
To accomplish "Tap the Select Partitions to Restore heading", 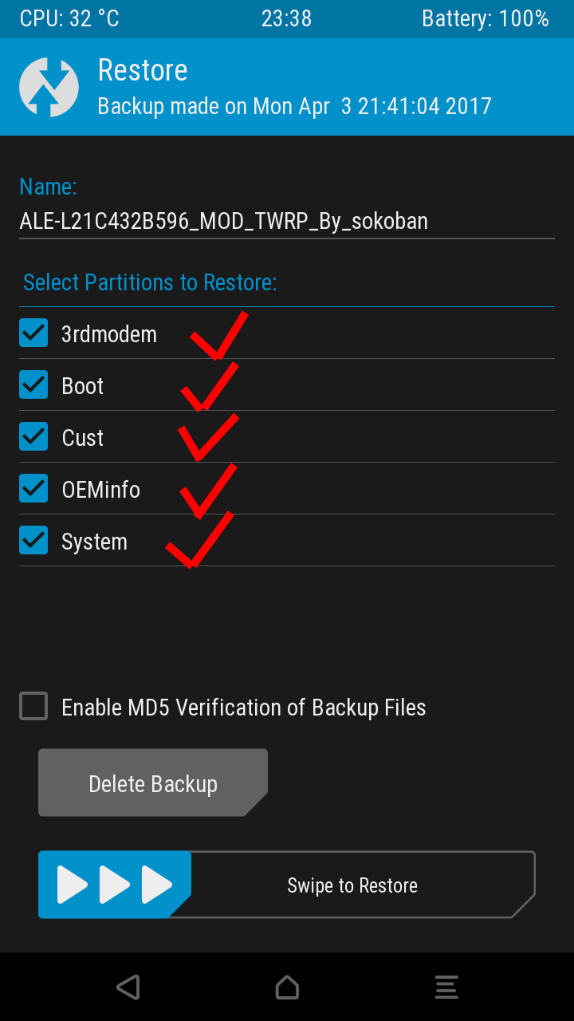I will [150, 282].
